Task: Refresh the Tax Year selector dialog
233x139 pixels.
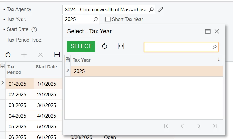Action: tap(105, 46)
